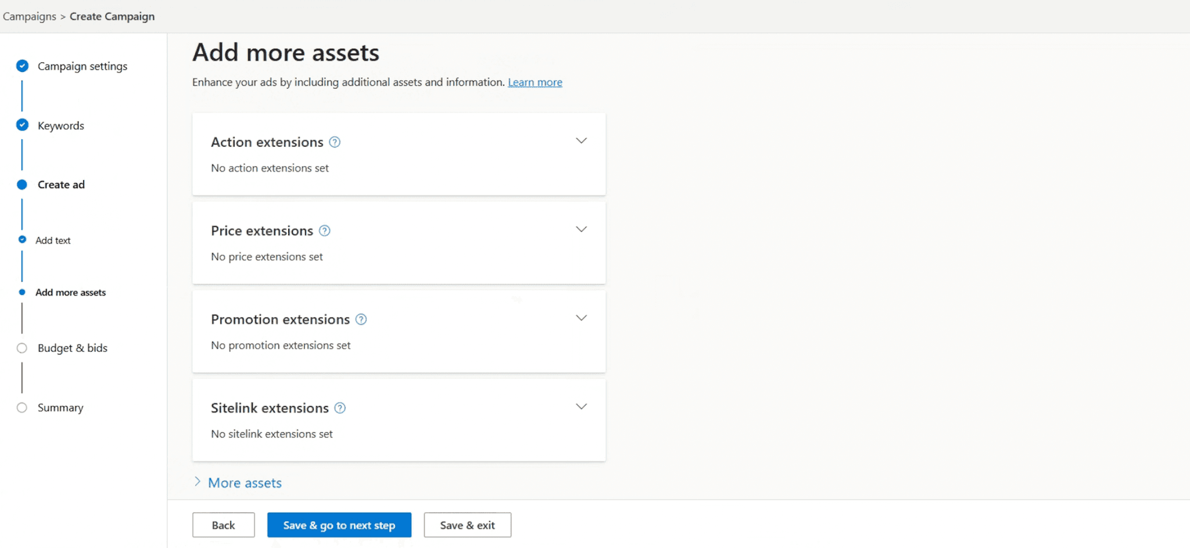Go to Campaigns breadcrumb link

coord(30,16)
